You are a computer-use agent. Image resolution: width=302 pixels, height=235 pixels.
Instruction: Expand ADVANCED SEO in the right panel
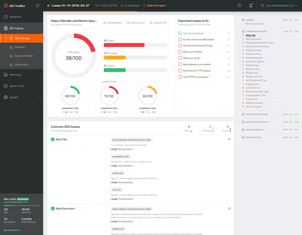[x=253, y=137]
